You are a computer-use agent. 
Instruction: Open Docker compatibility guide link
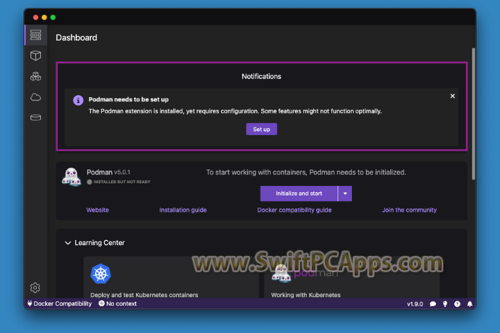tap(294, 210)
